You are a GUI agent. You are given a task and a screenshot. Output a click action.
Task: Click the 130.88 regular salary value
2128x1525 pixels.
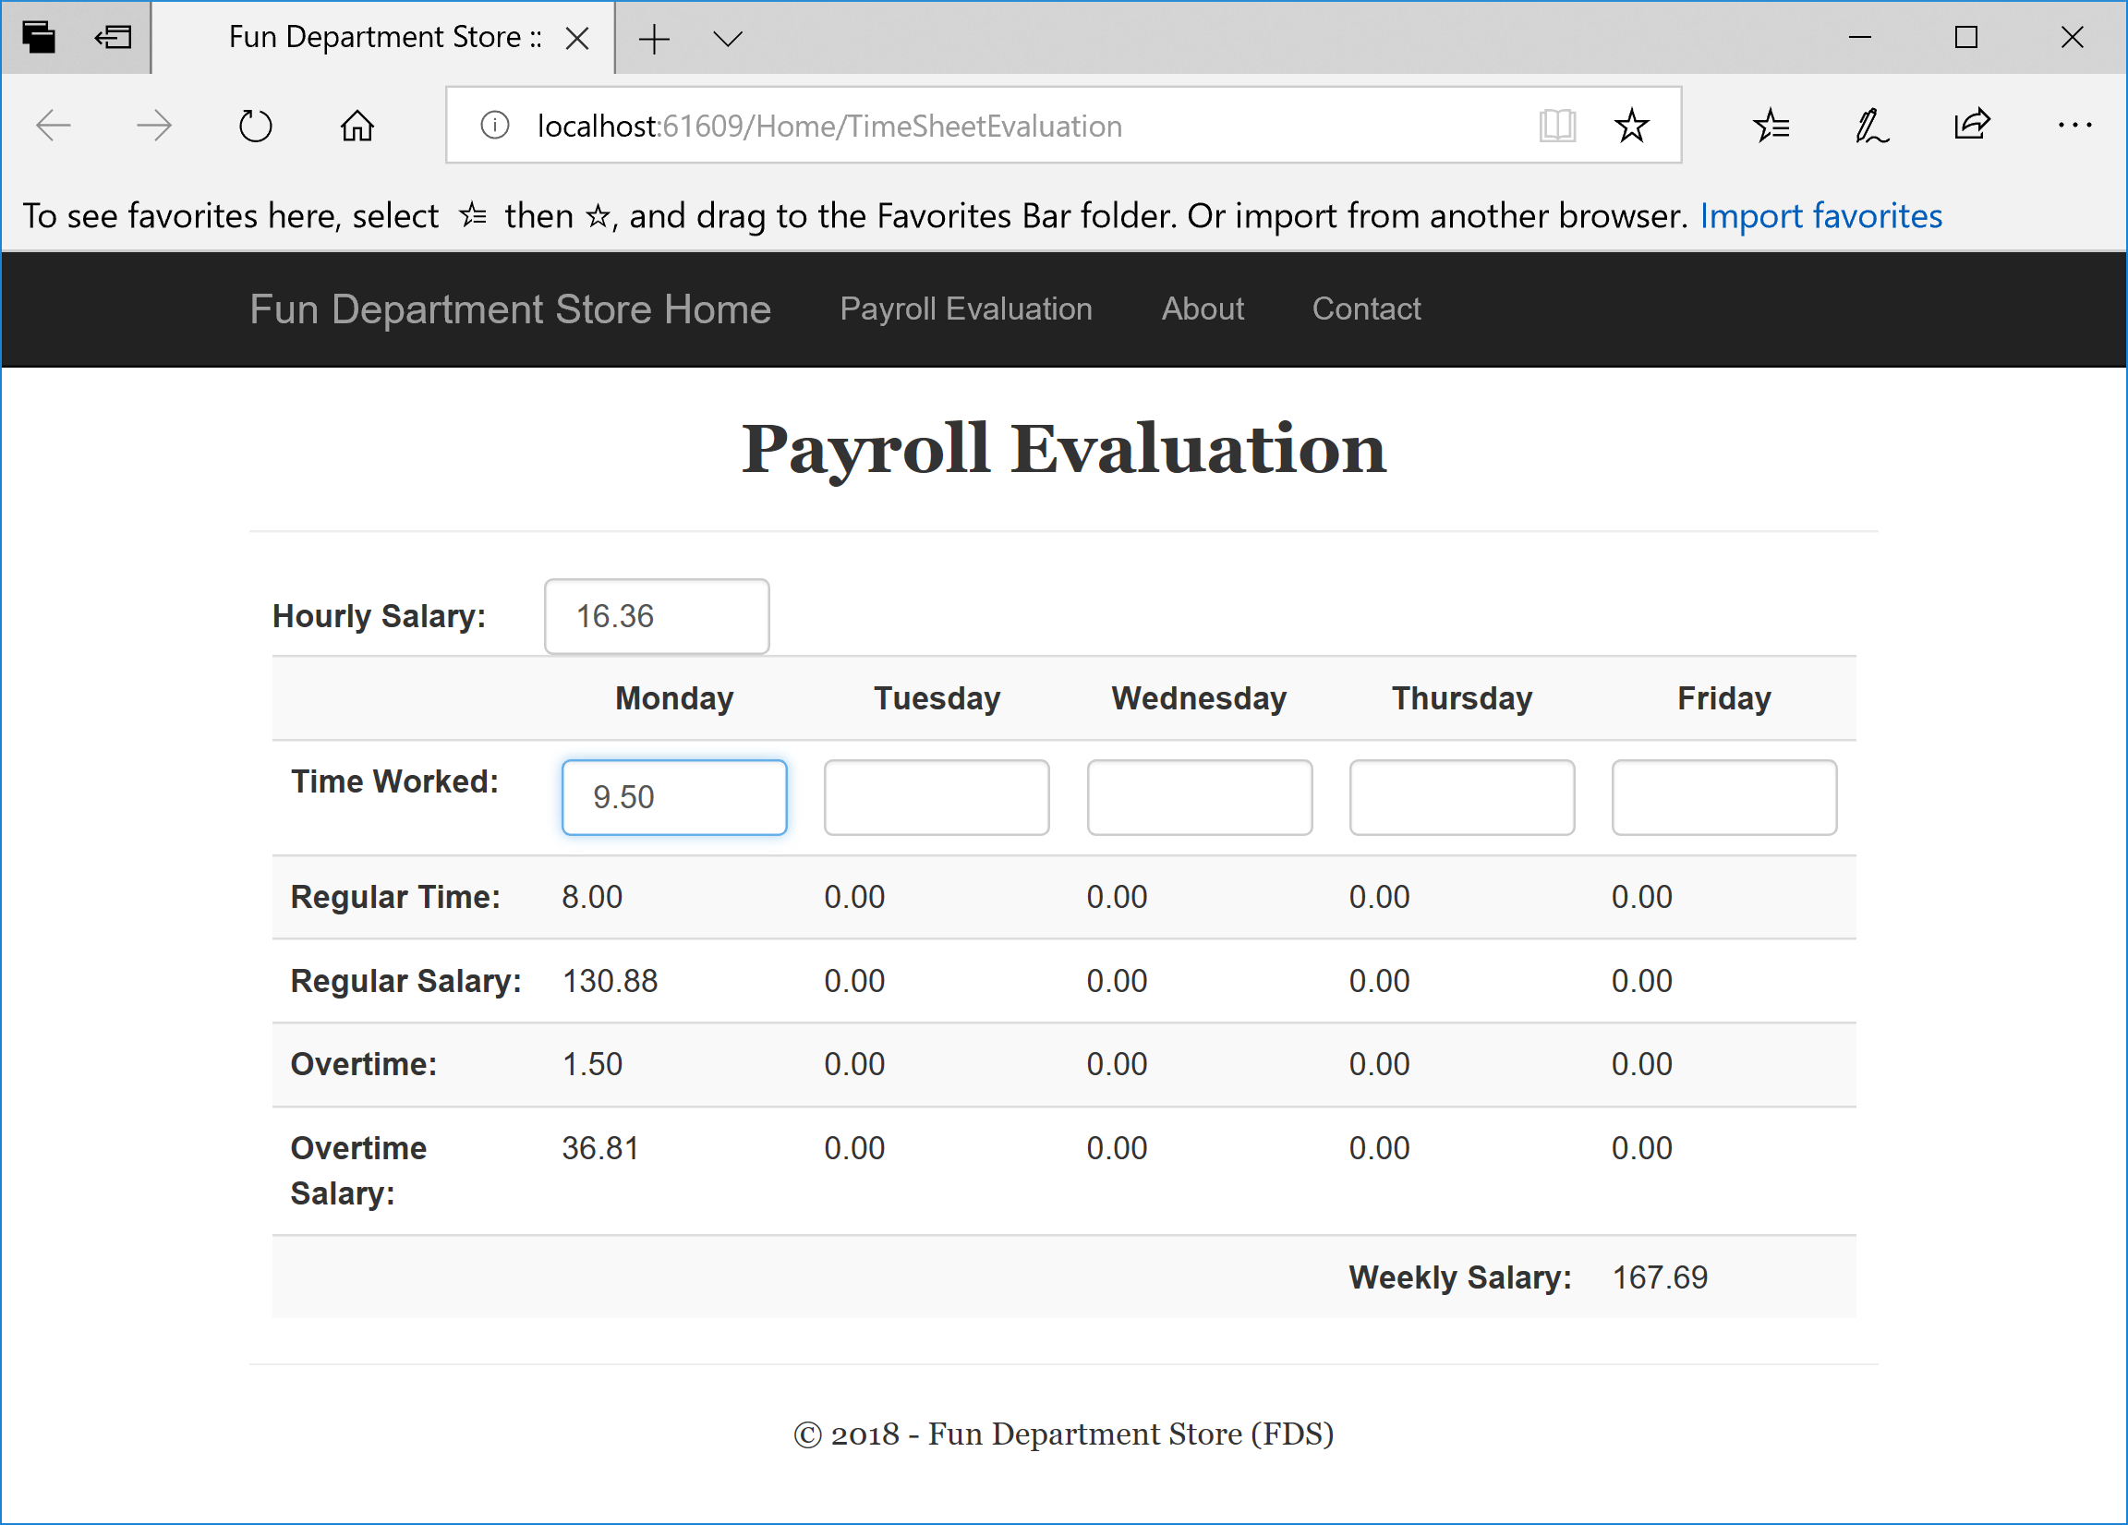tap(610, 982)
